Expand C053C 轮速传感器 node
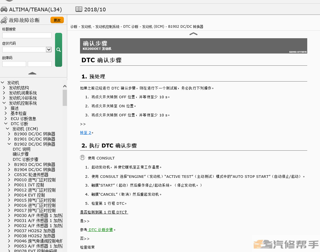 [x=9, y=175]
